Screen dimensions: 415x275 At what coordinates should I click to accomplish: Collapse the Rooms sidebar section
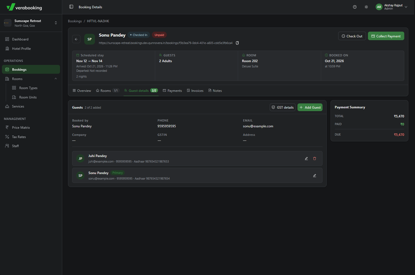(x=56, y=79)
